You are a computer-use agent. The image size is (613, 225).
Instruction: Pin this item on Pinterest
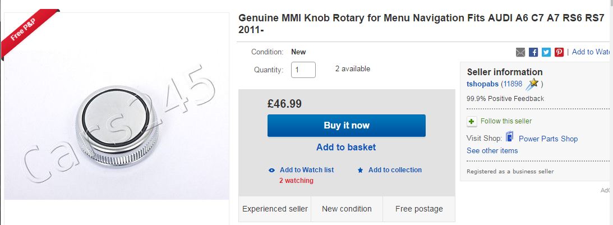559,52
